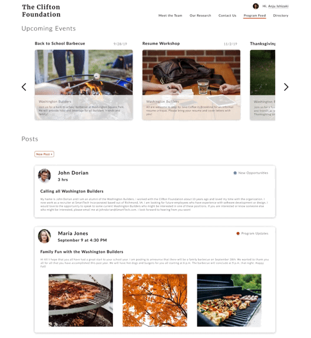311x338 pixels.
Task: Click John Dorian's profile picture
Action: 44,175
